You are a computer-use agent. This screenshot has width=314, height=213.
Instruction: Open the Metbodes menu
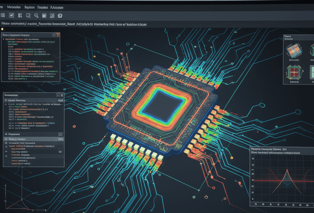(x=14, y=7)
